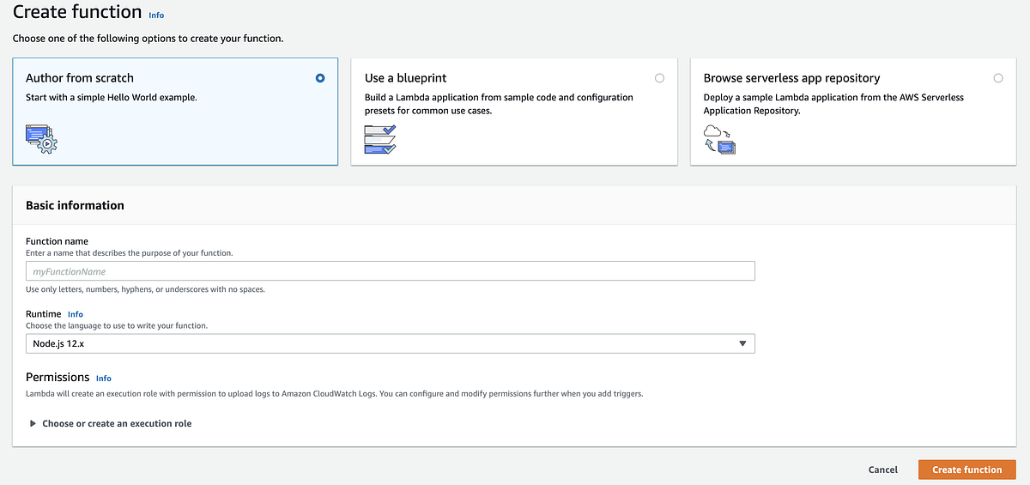This screenshot has height=485, width=1030.
Task: Click the Cancel button
Action: [882, 470]
